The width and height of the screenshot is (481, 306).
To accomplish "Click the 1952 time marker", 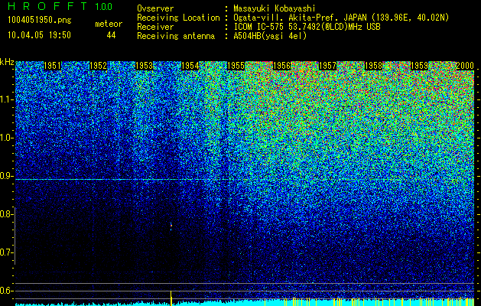I will coord(98,66).
